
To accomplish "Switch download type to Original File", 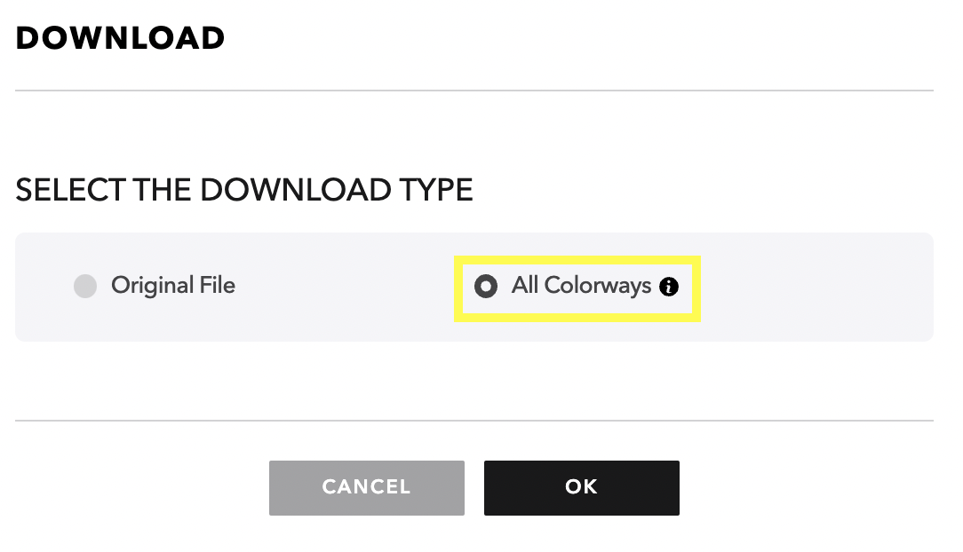I will pyautogui.click(x=85, y=286).
